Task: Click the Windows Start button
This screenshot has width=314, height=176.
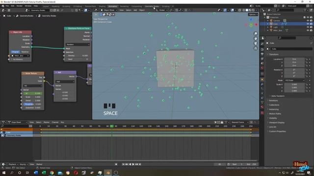Action: pos(4,173)
